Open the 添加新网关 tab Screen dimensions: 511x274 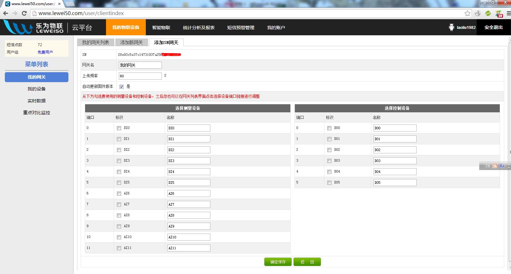coord(131,42)
